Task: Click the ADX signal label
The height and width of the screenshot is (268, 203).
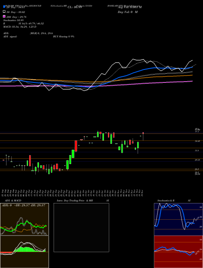Action: 10,37
